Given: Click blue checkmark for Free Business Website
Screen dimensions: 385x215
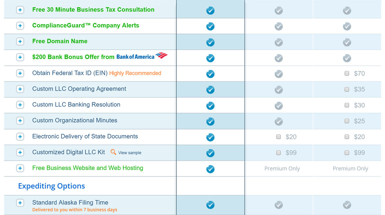Looking at the screenshot, I should [x=210, y=169].
